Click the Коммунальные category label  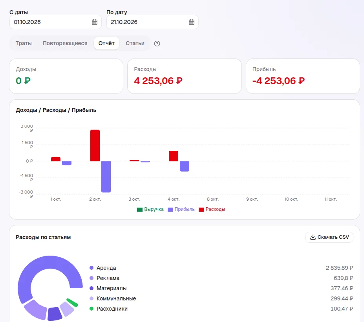click(116, 298)
